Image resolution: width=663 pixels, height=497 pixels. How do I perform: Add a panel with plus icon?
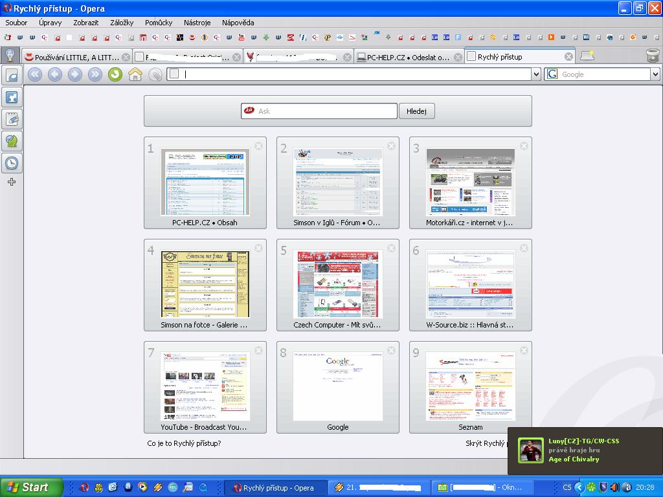click(12, 182)
